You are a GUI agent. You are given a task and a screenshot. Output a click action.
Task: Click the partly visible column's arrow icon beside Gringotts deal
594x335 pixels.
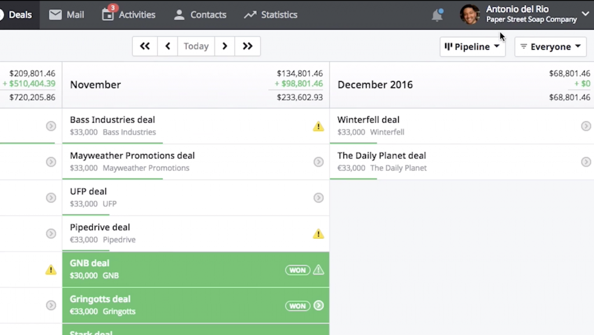click(x=51, y=305)
